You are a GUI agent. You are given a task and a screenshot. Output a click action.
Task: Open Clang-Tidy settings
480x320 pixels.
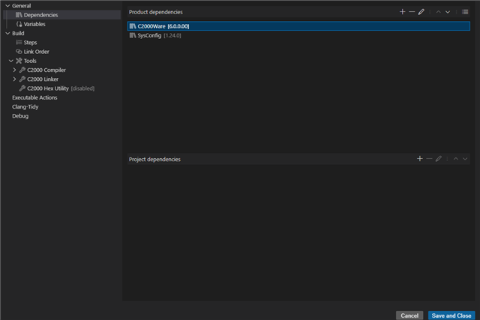point(25,106)
